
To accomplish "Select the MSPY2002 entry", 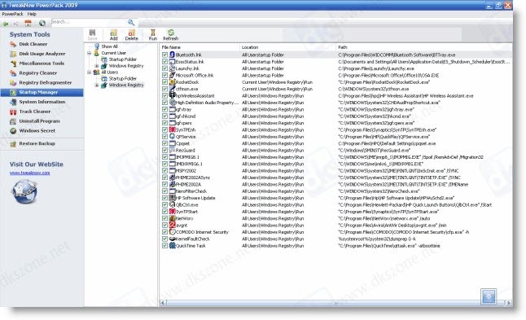I will pos(186,171).
